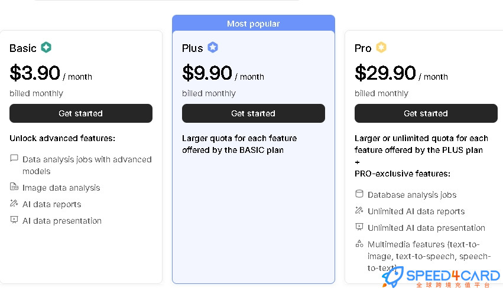Click the green Basic plan badge icon
The width and height of the screenshot is (503, 291).
(x=46, y=47)
